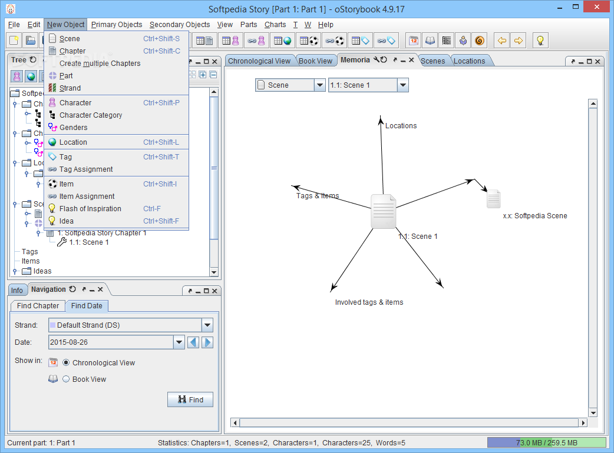614x453 pixels.
Task: Click the Softpedia Scene graph node
Action: click(493, 199)
